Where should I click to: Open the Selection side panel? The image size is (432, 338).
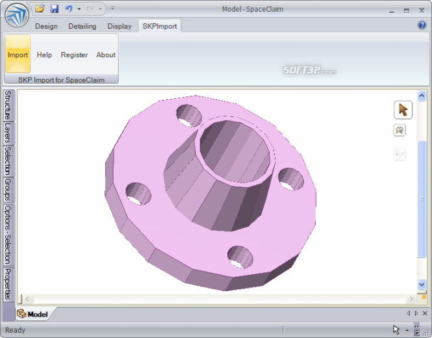[x=8, y=161]
